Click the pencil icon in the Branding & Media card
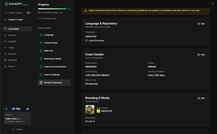Screen dimensions: 217x134 coord(199,98)
